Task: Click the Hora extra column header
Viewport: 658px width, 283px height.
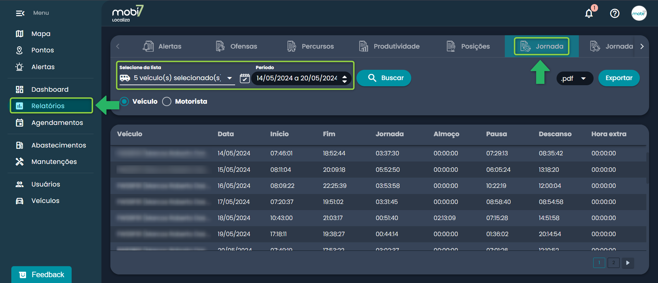Action: 609,134
